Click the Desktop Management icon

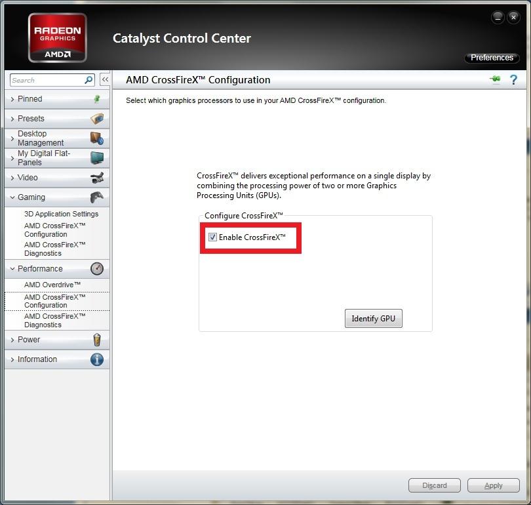[x=97, y=138]
